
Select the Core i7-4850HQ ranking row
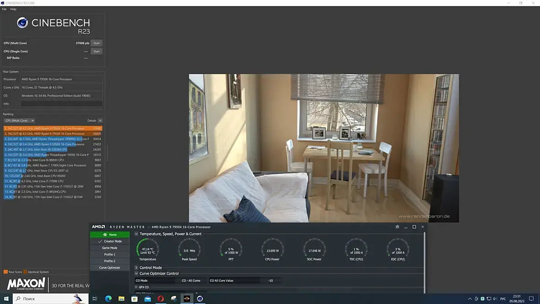pos(53,192)
